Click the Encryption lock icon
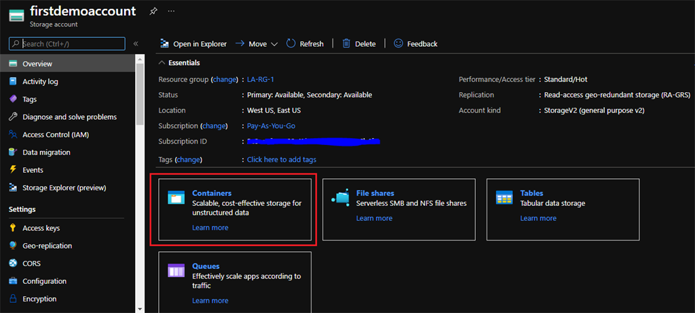The image size is (695, 313). pos(14,299)
